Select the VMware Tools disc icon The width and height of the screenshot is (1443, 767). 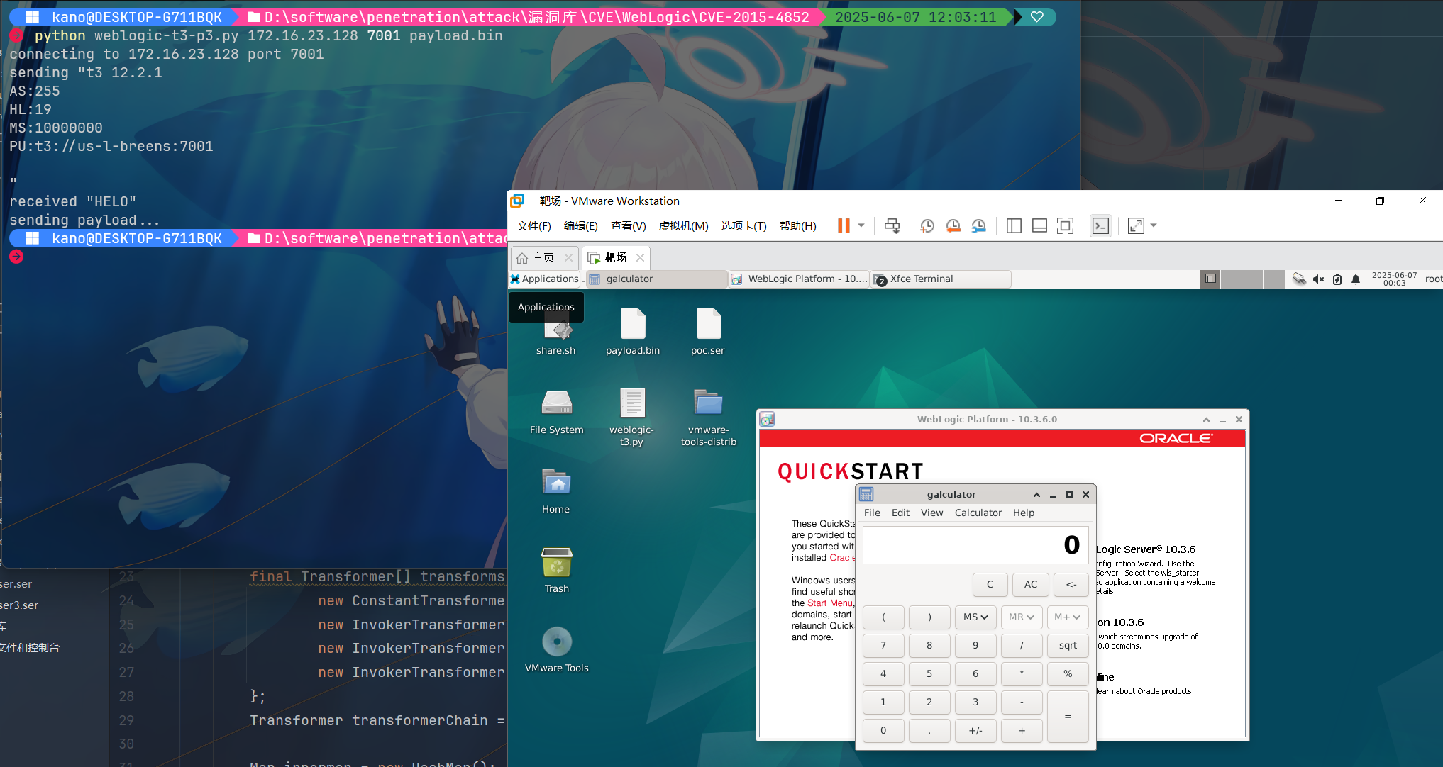tap(556, 650)
